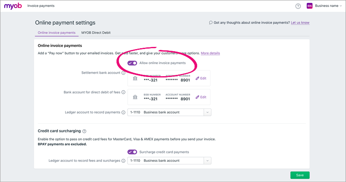Click Bank account for direct debit of fees label
The width and height of the screenshot is (346, 182).
click(92, 92)
